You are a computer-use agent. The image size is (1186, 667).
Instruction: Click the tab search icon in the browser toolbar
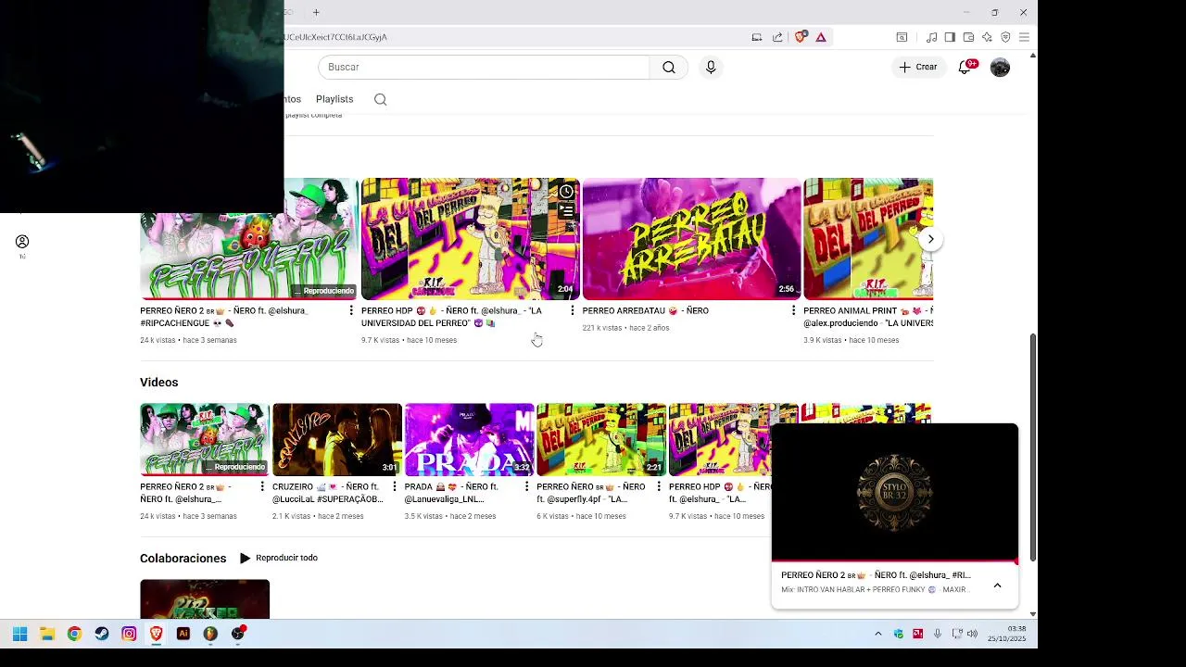[902, 37]
